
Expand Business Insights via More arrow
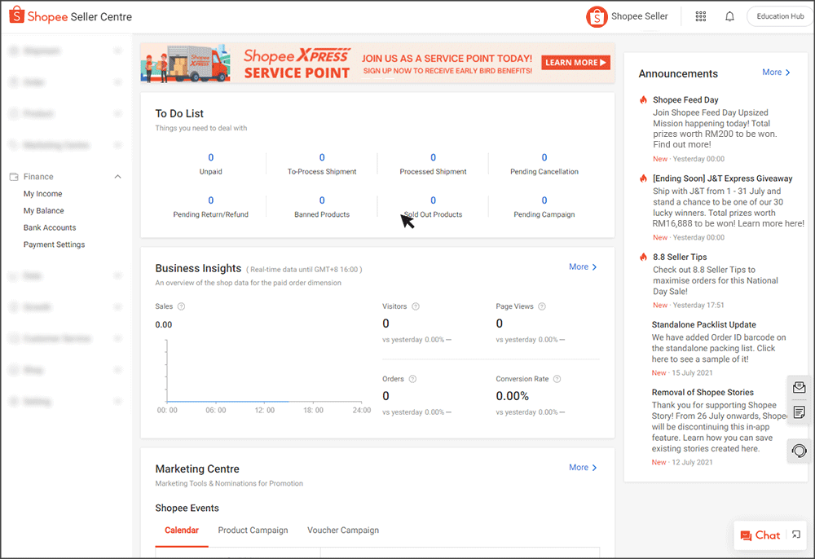(583, 266)
